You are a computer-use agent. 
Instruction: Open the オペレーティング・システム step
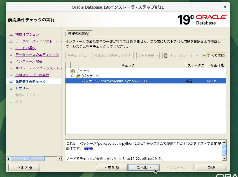[x=38, y=68]
